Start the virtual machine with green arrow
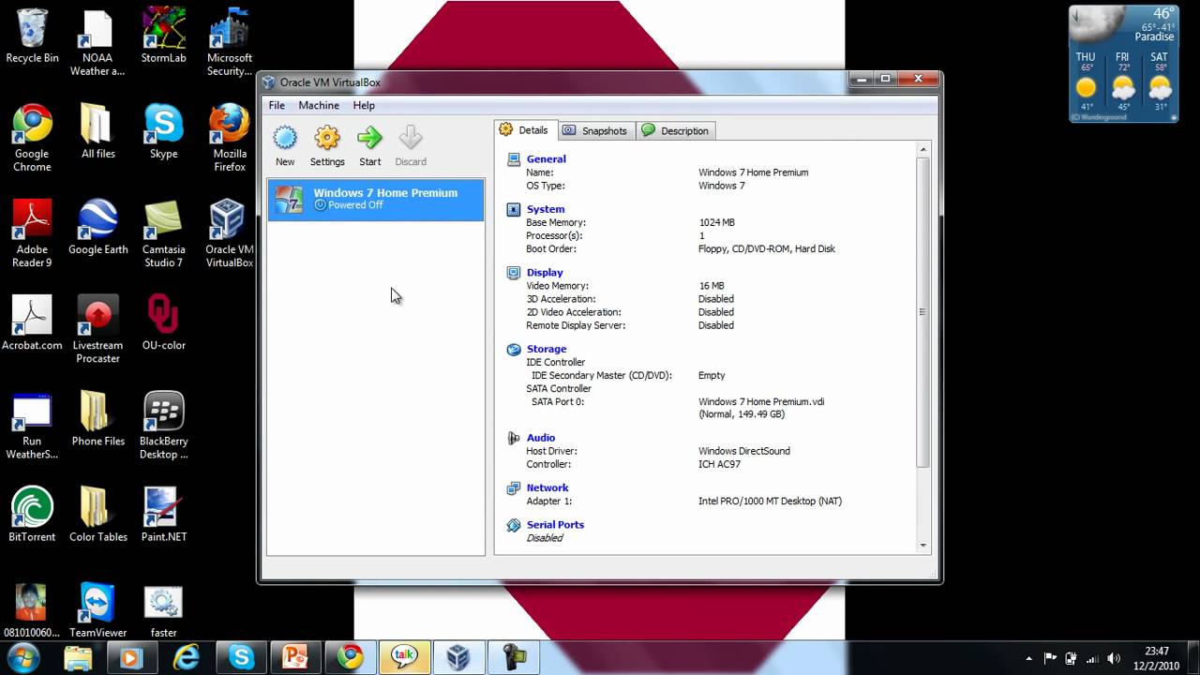Viewport: 1200px width, 675px height. 370,139
